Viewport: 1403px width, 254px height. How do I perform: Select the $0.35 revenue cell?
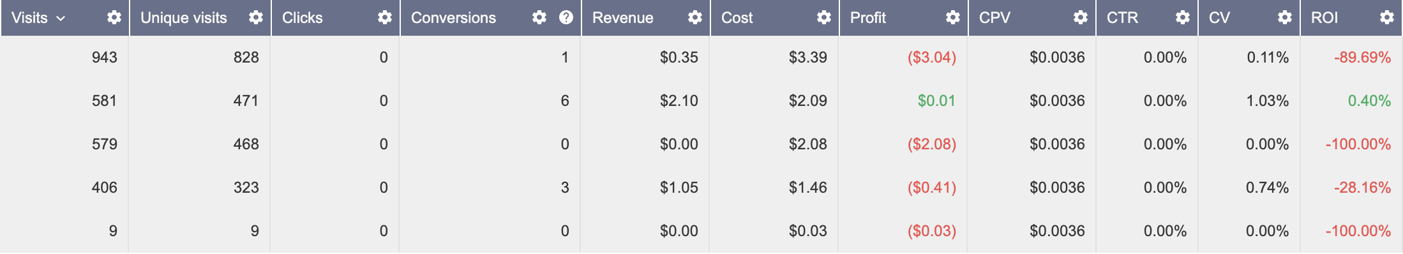(679, 57)
